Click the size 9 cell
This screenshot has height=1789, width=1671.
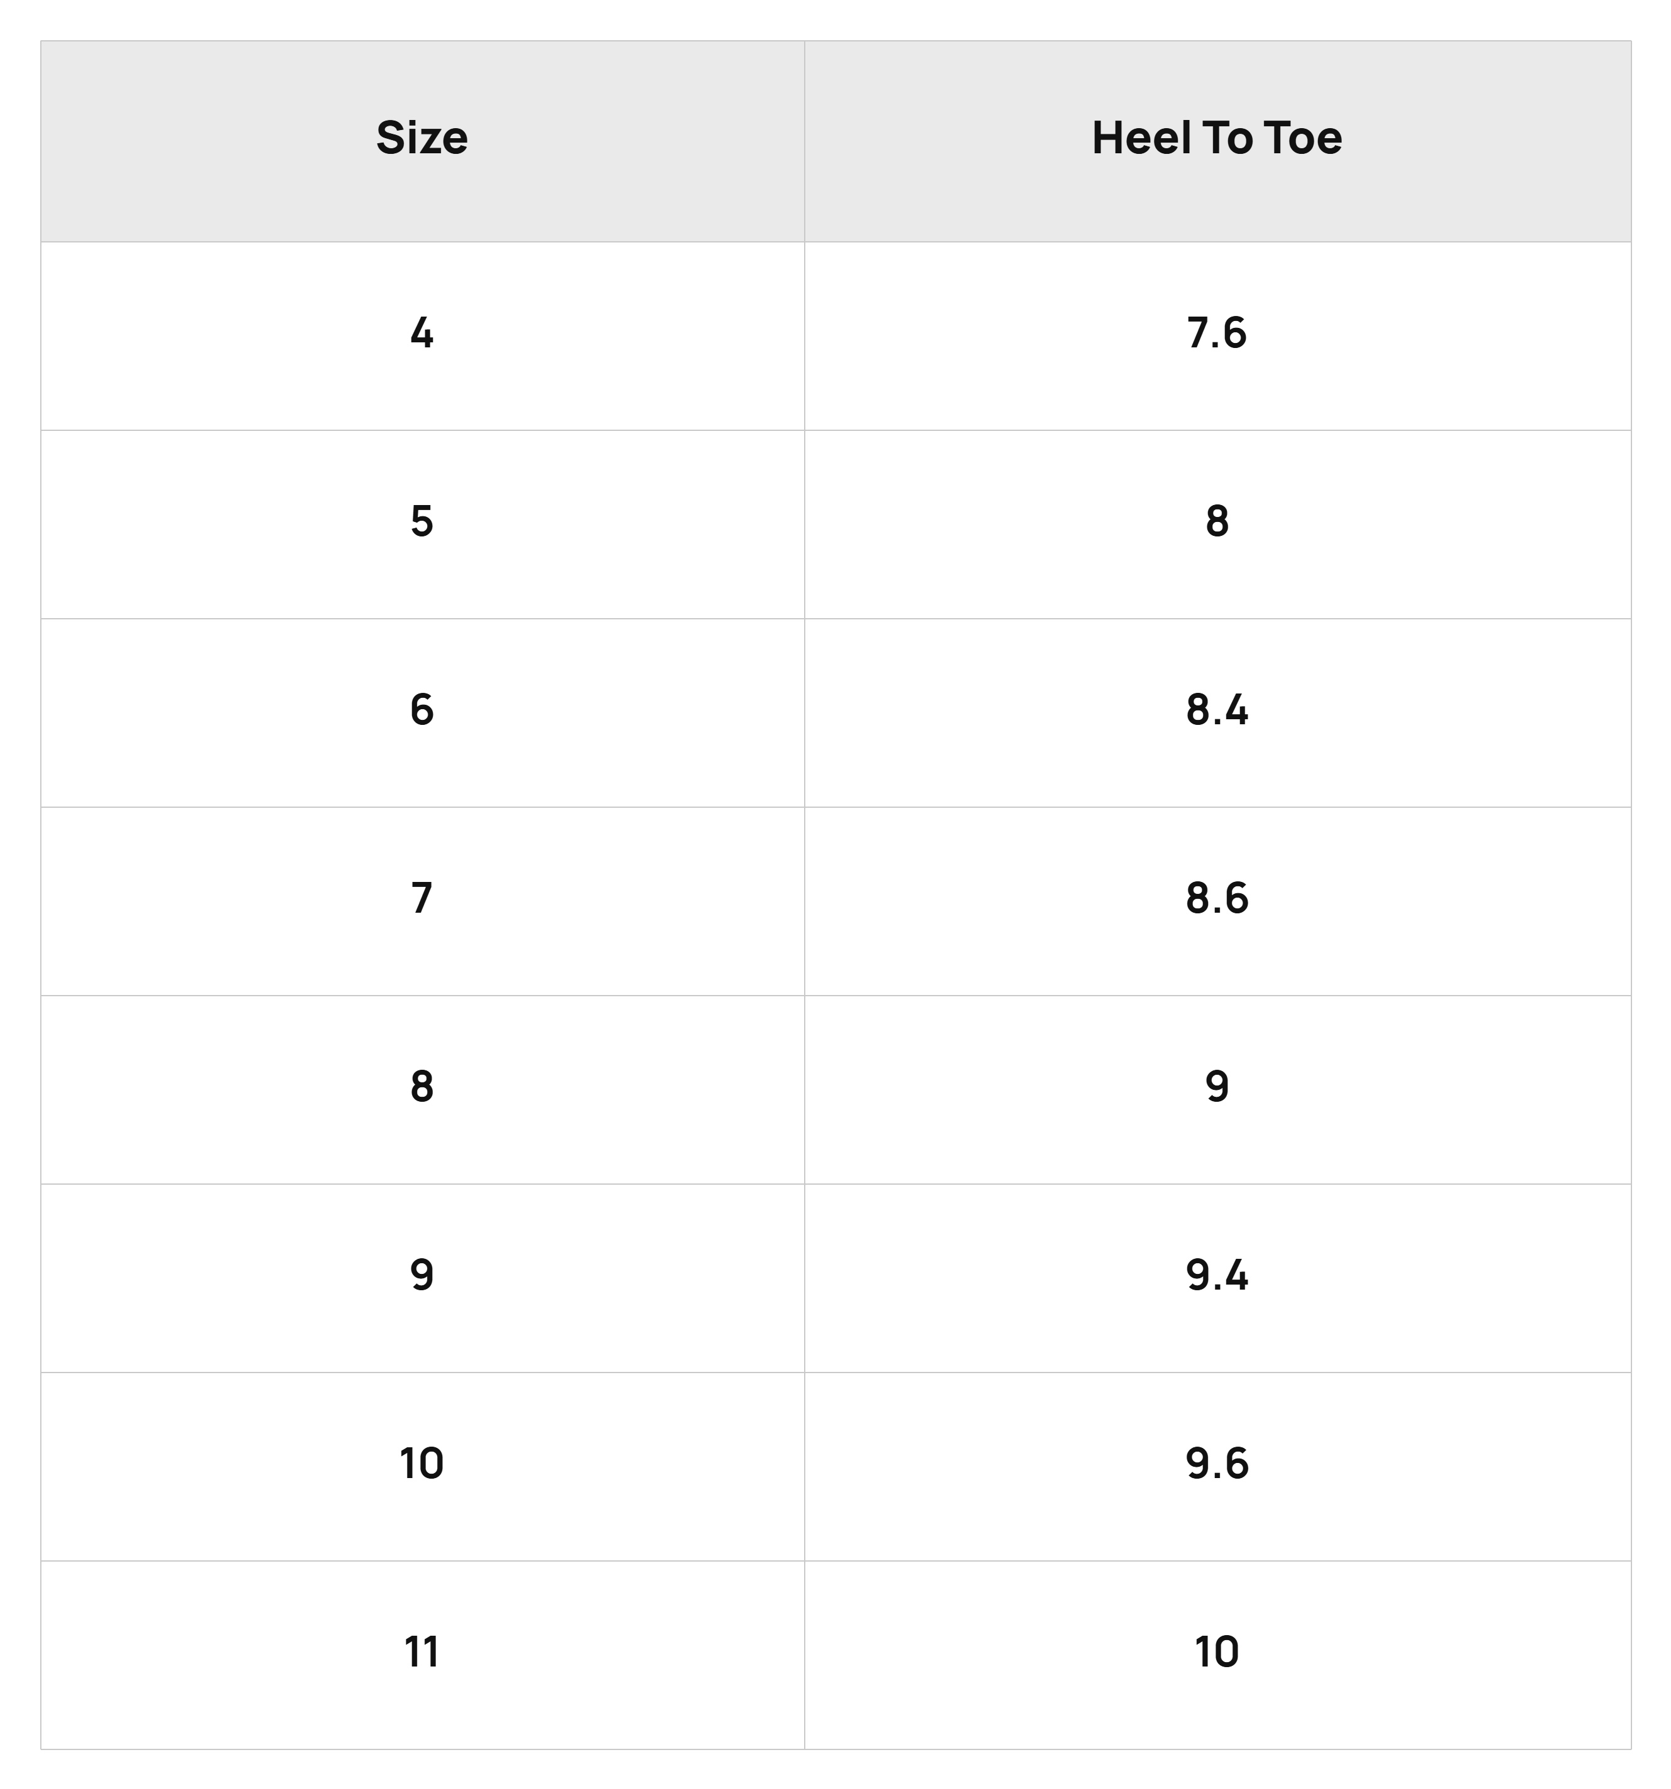(422, 1278)
